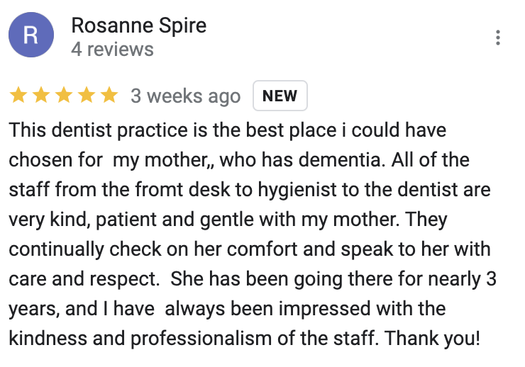Screen dimensions: 525x367
Task: Click the word continually in the review
Action: [x=57, y=249]
